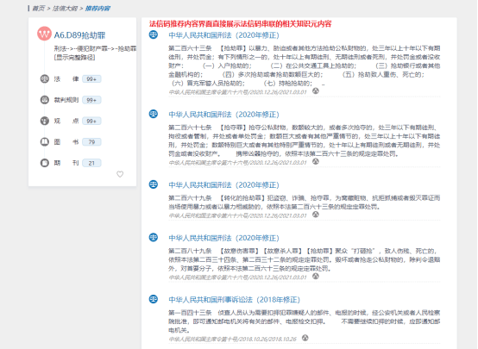Open the 中华人民共和国刑事诉讼法（2018年修正） link
478x349 pixels.
[x=234, y=300]
